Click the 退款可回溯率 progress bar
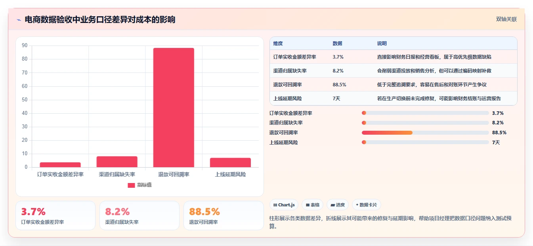The image size is (533, 246). [x=425, y=133]
